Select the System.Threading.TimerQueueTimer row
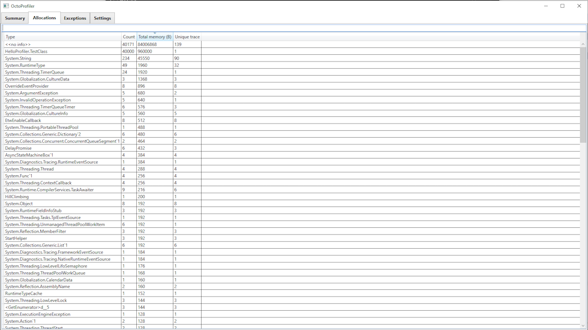The image size is (588, 330). (292, 107)
